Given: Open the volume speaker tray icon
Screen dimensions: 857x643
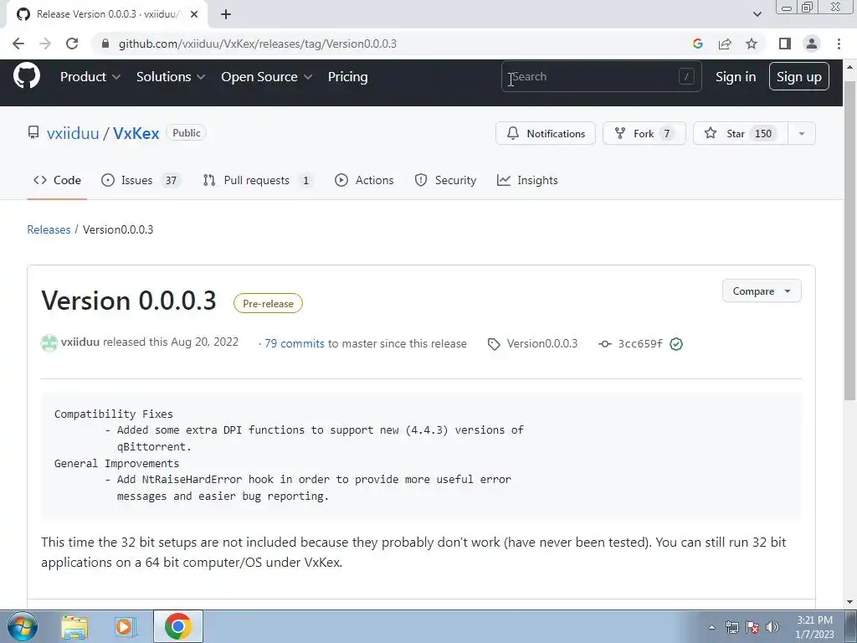Looking at the screenshot, I should coord(772,627).
